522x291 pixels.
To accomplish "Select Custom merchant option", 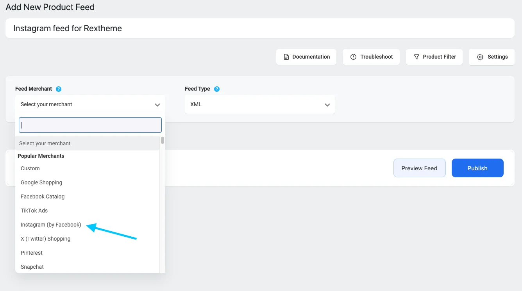I will [87, 168].
